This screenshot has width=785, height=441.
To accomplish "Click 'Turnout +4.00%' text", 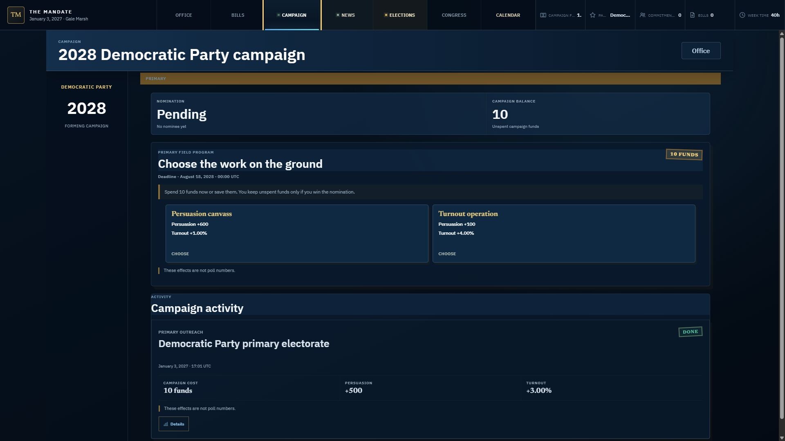I will coord(456,233).
